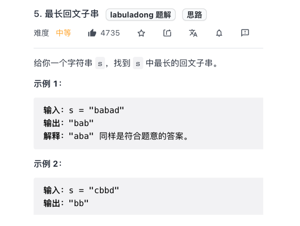Click the example 2 output "bb"

click(x=79, y=203)
